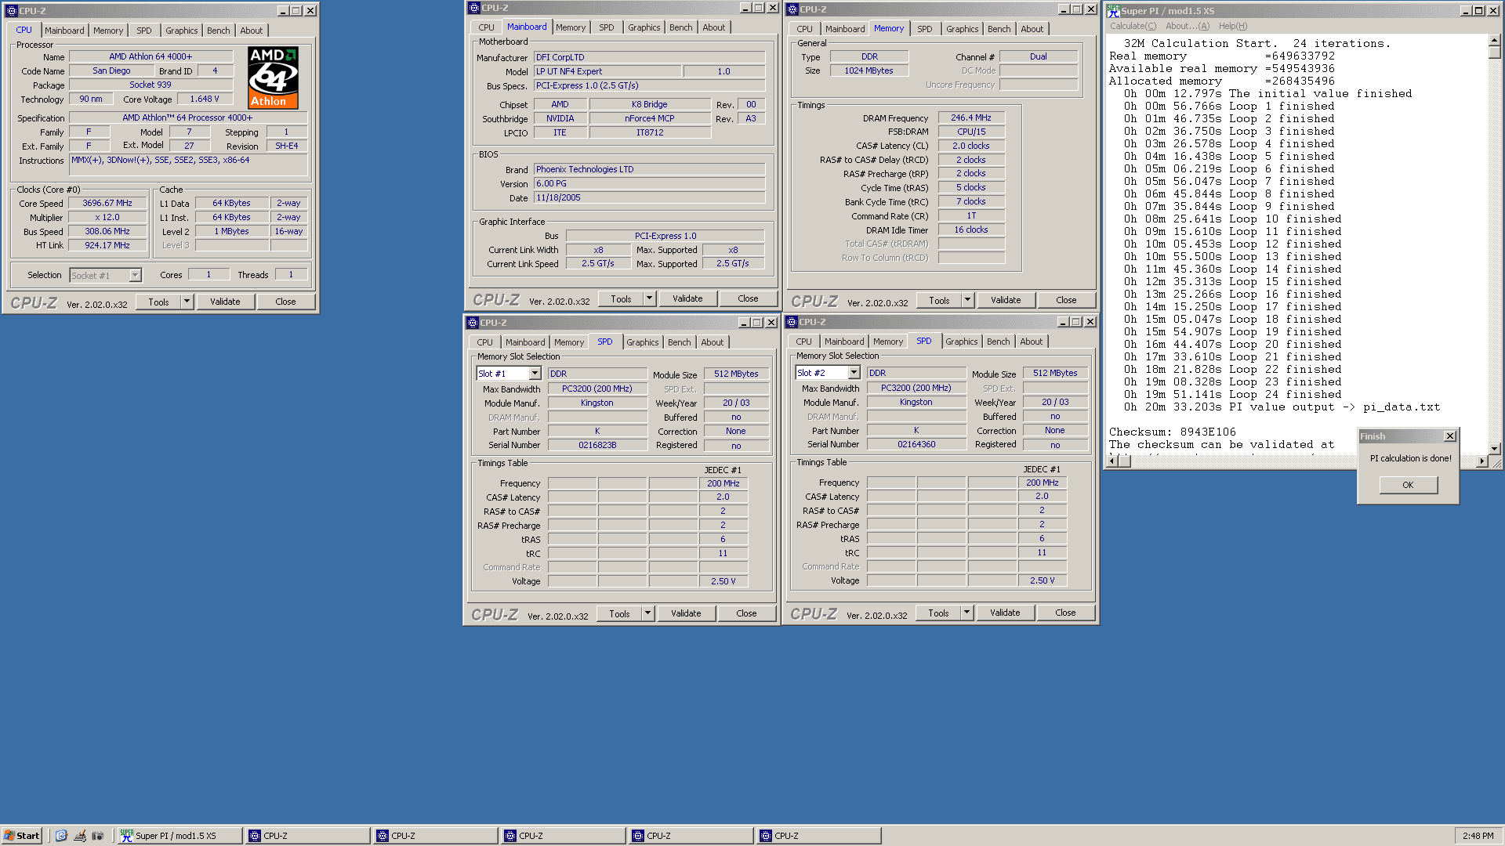Image resolution: width=1505 pixels, height=846 pixels.
Task: Minimize the CPU-Z Memory window
Action: click(1064, 9)
